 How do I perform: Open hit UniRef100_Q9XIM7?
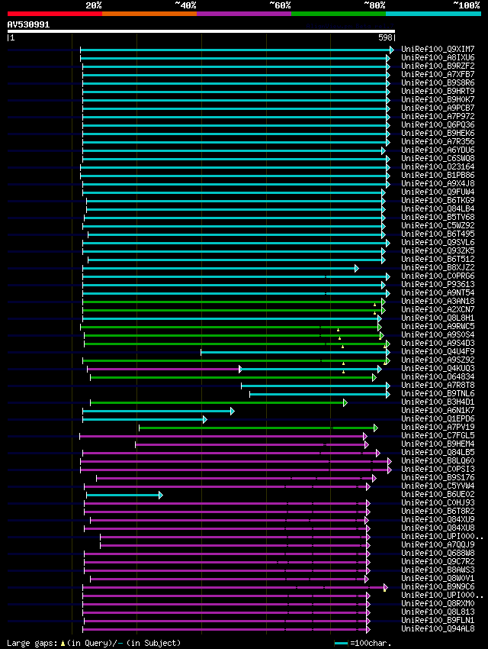438,49
